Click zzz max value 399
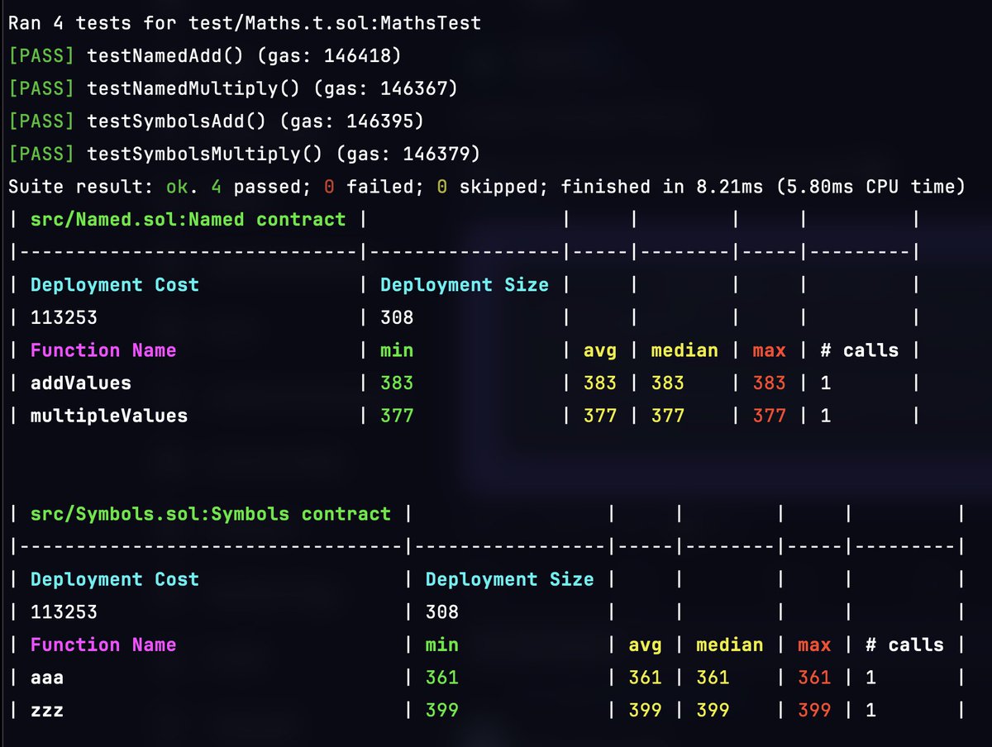The width and height of the screenshot is (992, 747). tap(814, 710)
